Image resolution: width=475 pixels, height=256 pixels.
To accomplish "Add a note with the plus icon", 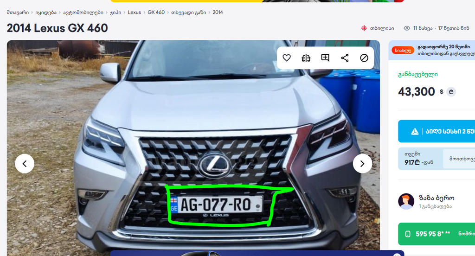I will pyautogui.click(x=325, y=58).
